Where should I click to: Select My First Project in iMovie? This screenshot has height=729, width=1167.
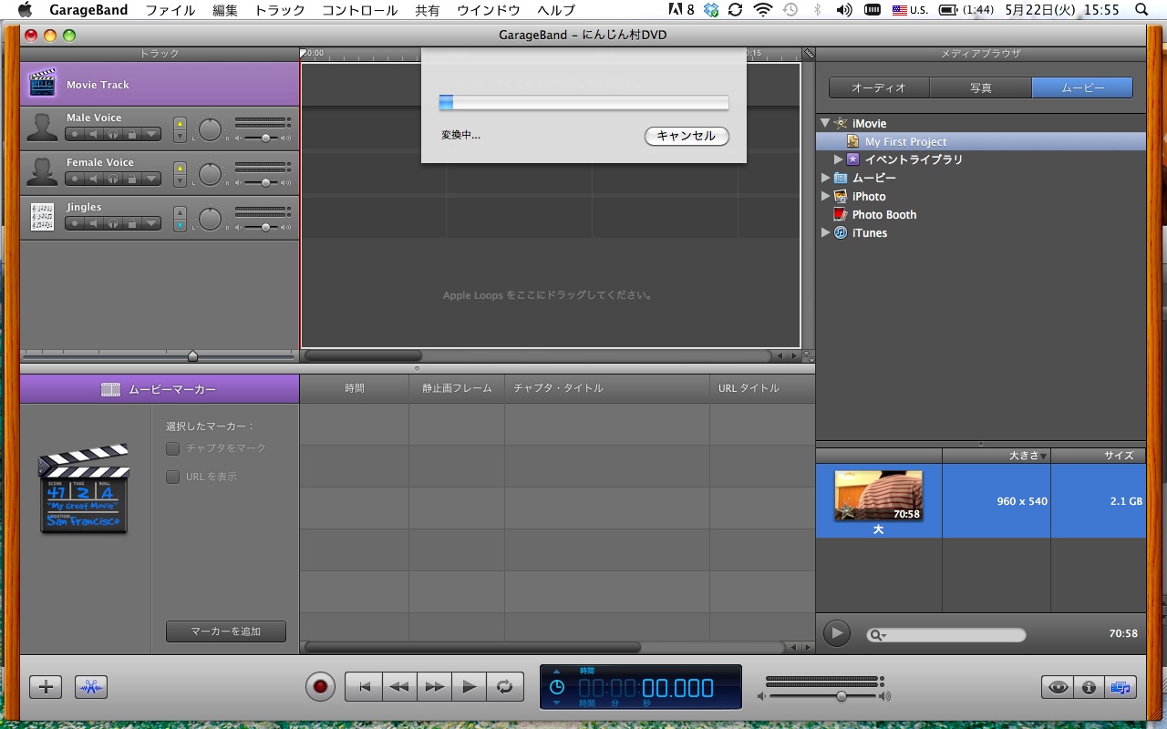point(980,141)
